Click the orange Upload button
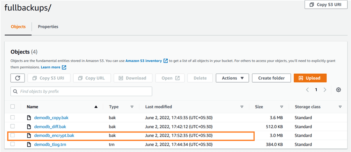Image resolution: width=351 pixels, height=152 pixels. click(310, 78)
